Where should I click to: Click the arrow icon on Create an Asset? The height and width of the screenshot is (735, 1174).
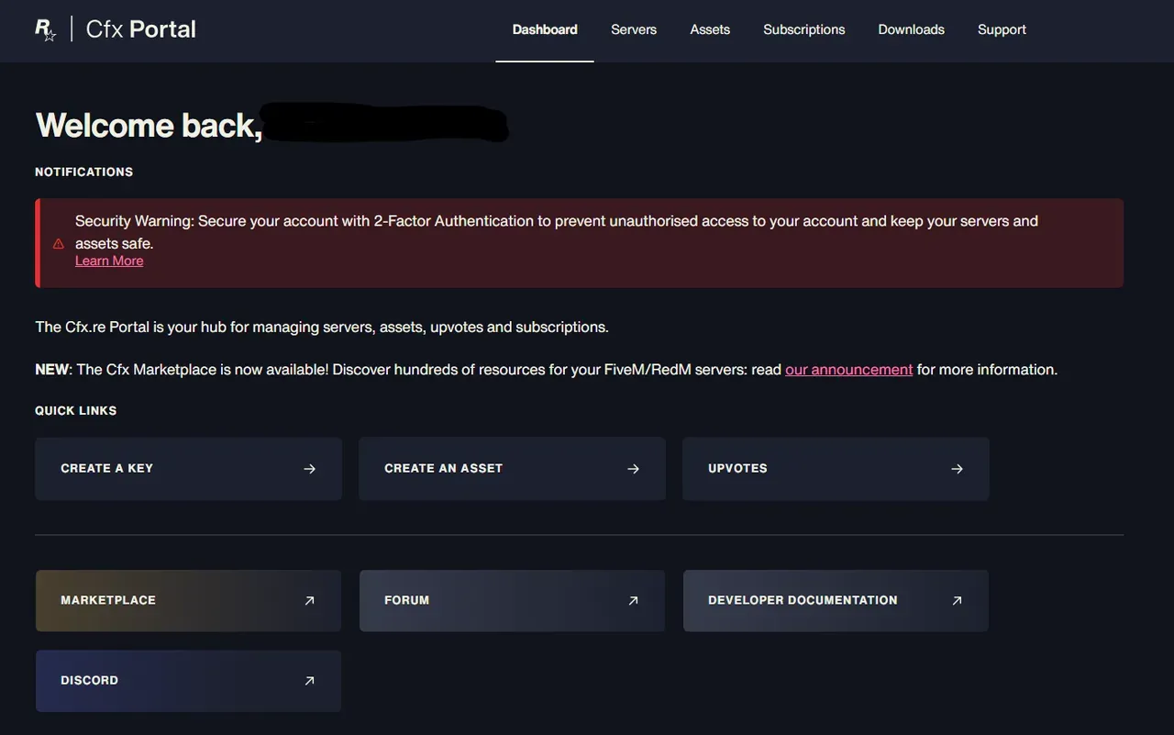click(x=634, y=469)
